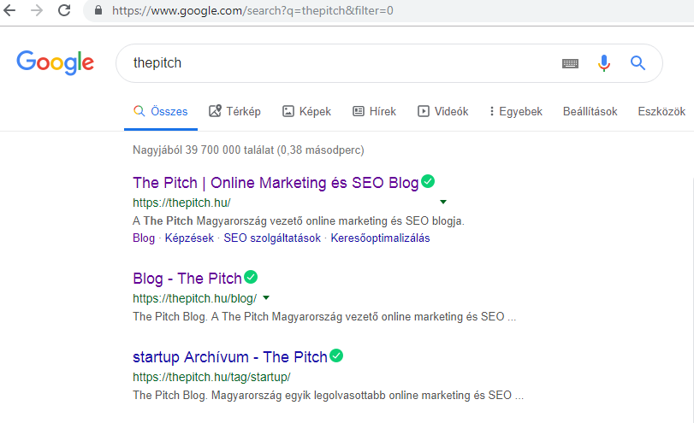Click the green check badge next to startup Archívum
Screen dimensions: 694x423
(336, 355)
